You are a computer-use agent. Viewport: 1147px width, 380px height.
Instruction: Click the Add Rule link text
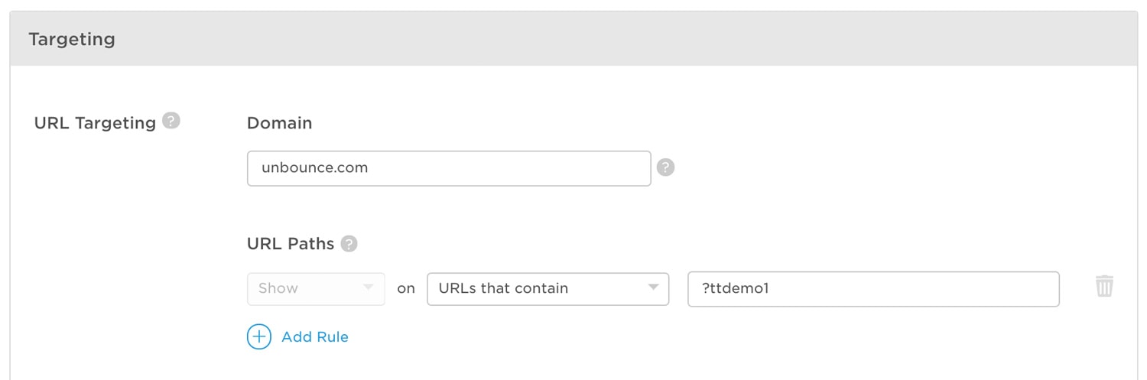tap(315, 336)
